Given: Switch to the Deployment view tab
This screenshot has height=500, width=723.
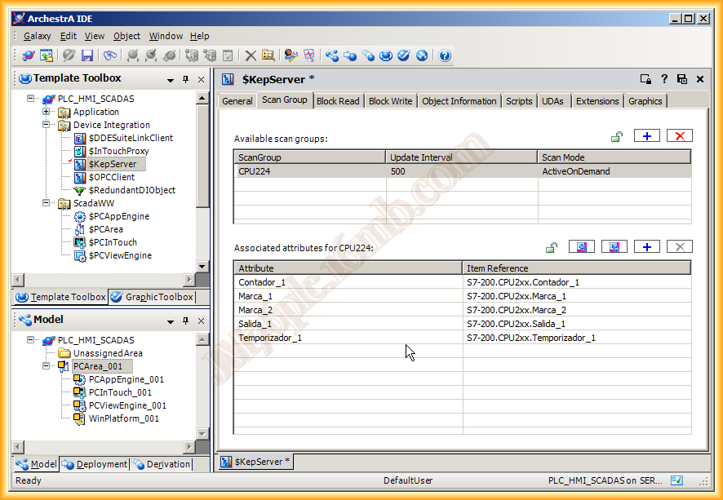Looking at the screenshot, I should [95, 464].
